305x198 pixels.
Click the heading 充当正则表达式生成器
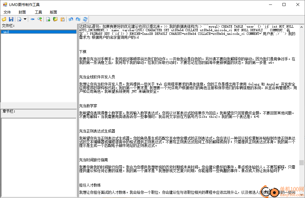click(x=97, y=131)
